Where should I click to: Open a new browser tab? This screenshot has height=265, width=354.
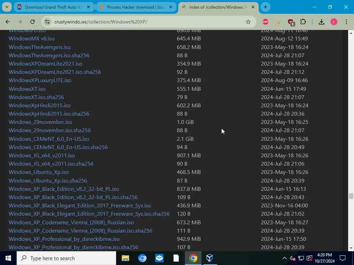tap(265, 7)
